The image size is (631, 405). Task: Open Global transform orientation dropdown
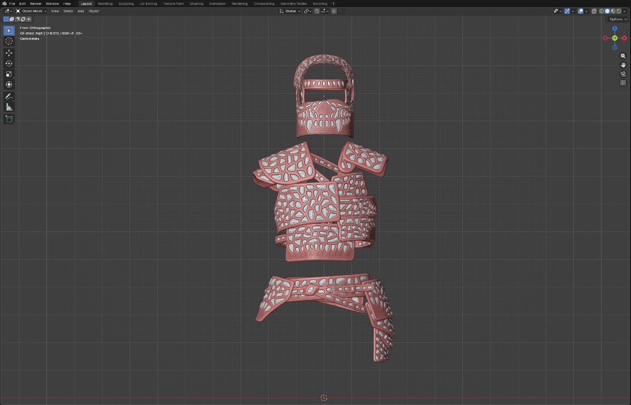[x=290, y=11]
